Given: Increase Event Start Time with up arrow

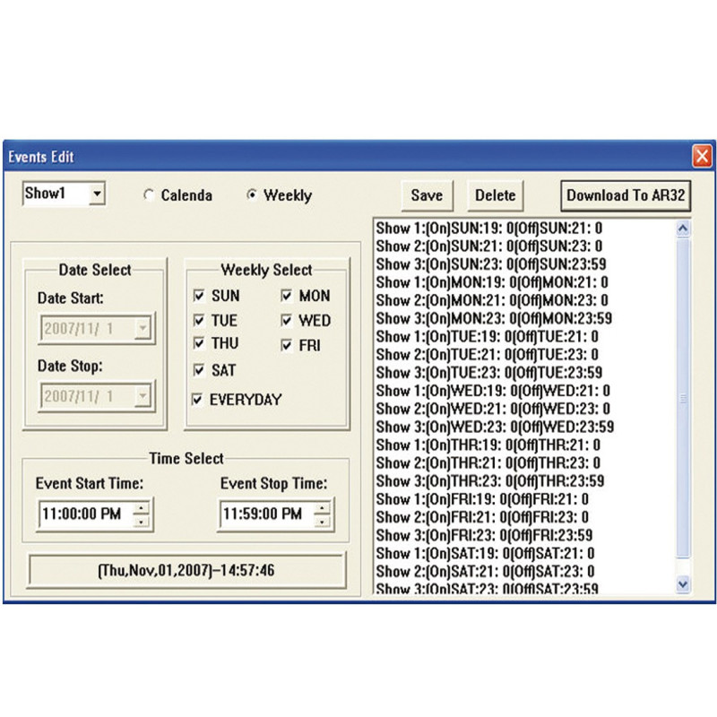Looking at the screenshot, I should (142, 508).
